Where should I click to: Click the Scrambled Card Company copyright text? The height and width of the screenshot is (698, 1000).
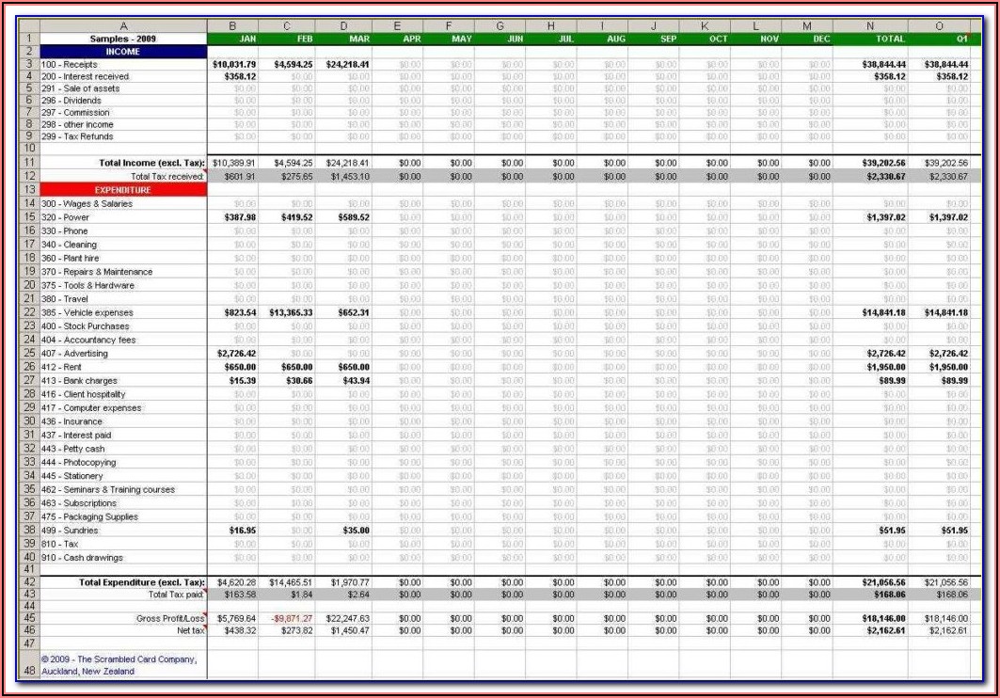(x=118, y=665)
